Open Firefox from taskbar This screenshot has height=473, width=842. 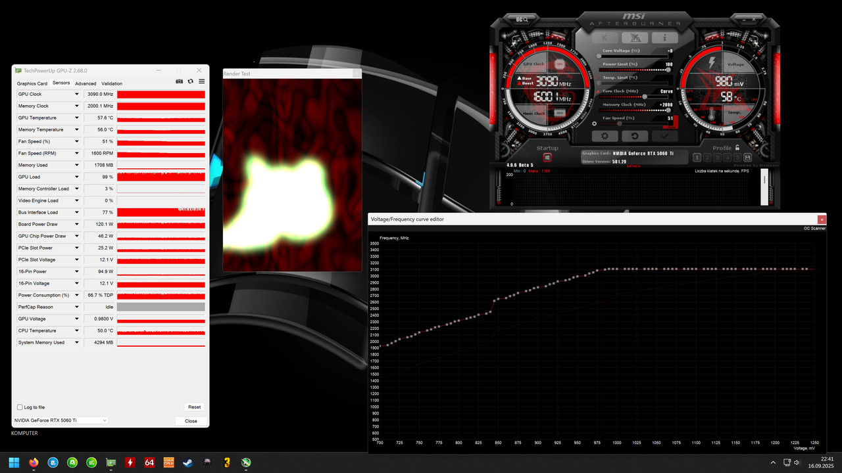point(34,462)
